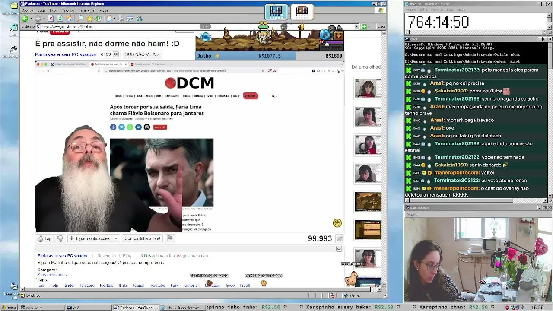Click the LinkedIn share icon in the DCM article
This screenshot has height=311, width=553.
pos(138,127)
